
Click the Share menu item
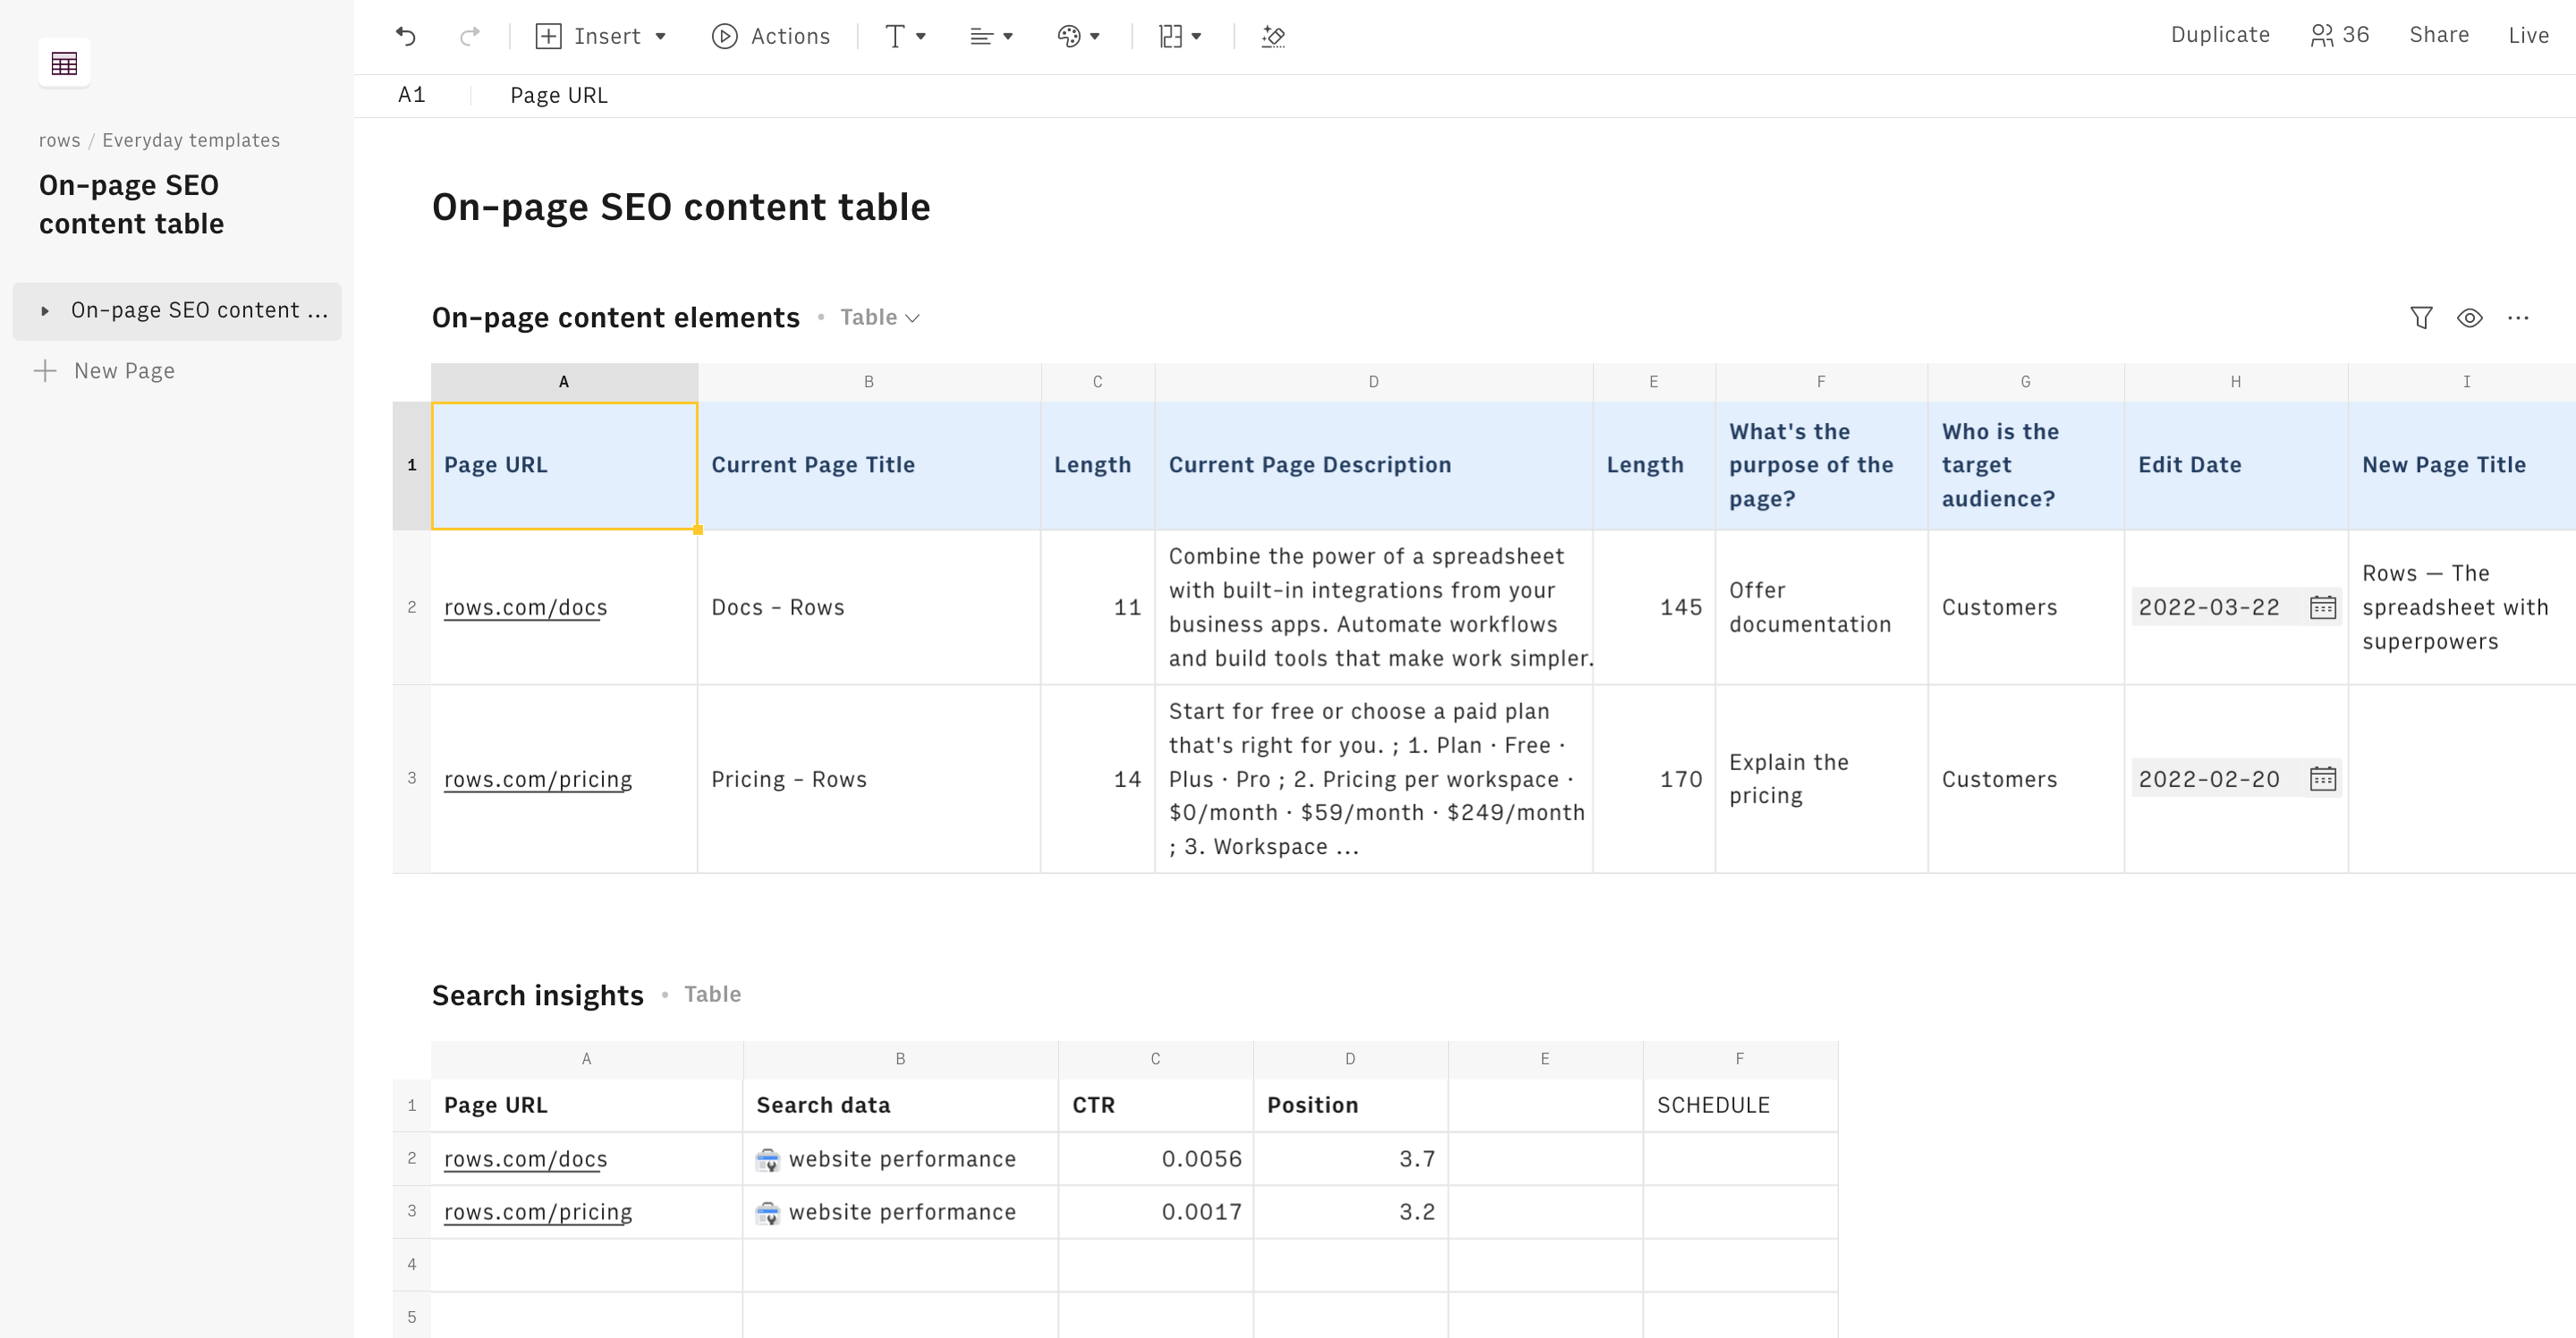point(2438,35)
